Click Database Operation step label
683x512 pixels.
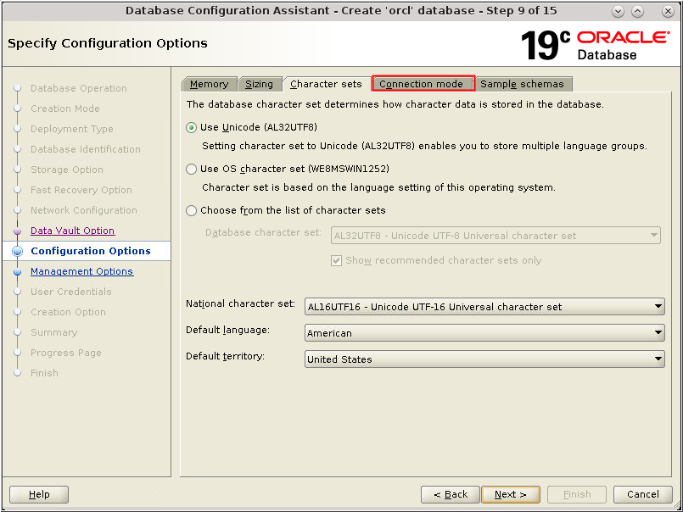tap(79, 88)
